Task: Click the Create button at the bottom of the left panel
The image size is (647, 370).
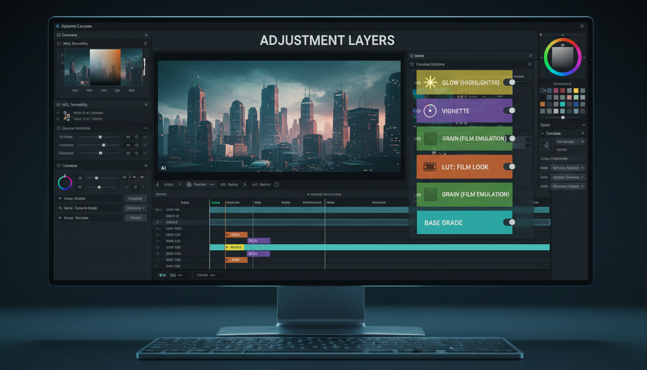Action: 135,217
